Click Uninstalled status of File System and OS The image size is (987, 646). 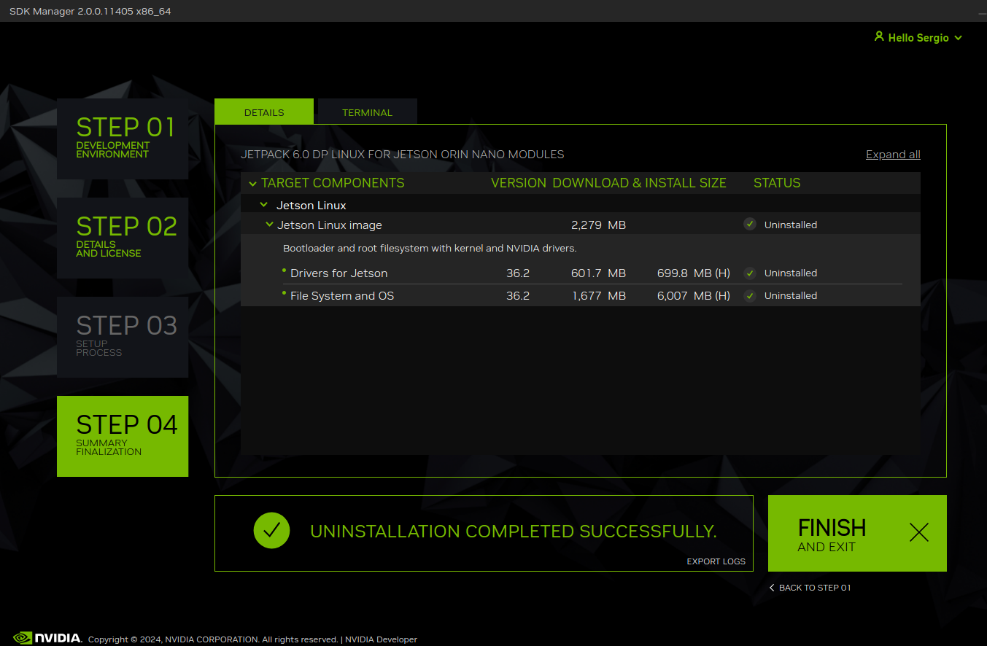coord(791,295)
